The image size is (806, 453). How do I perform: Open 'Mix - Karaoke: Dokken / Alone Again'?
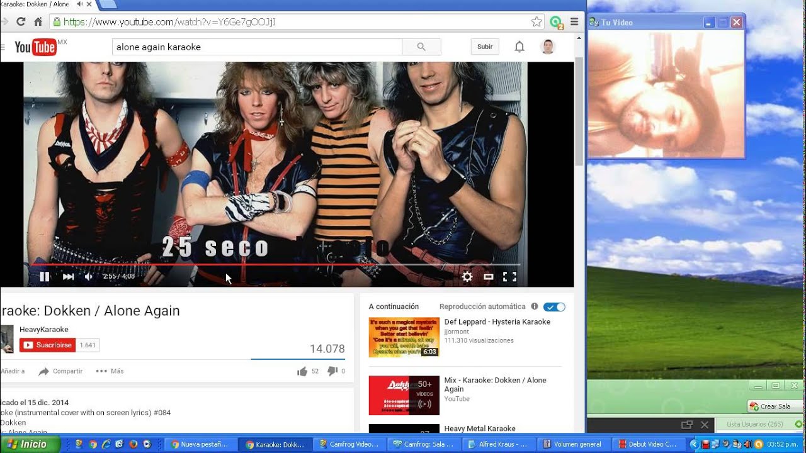click(496, 384)
